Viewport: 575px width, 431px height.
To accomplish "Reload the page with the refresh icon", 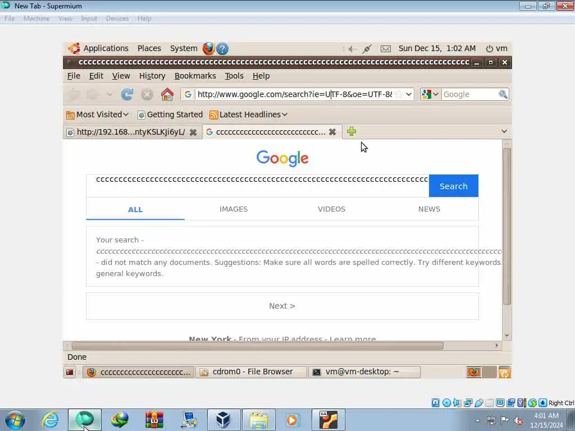I will 127,94.
